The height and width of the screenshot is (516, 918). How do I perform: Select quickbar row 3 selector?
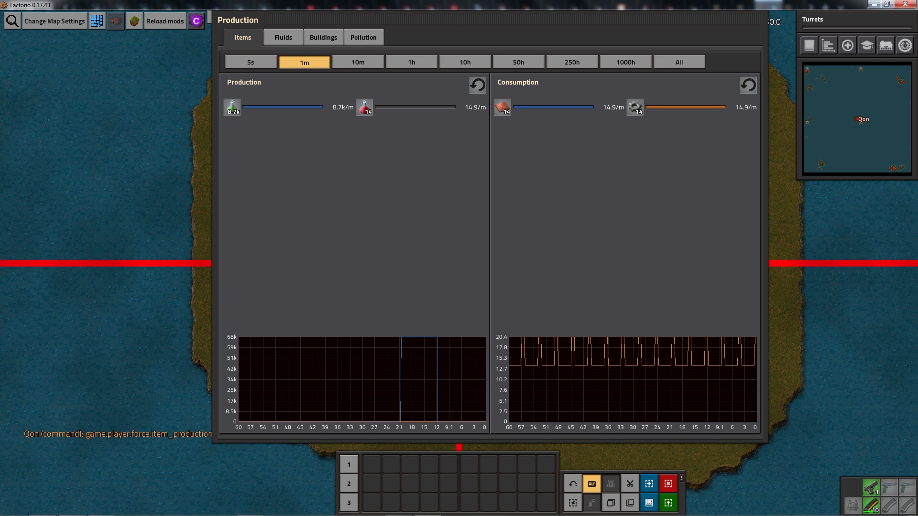[x=349, y=503]
